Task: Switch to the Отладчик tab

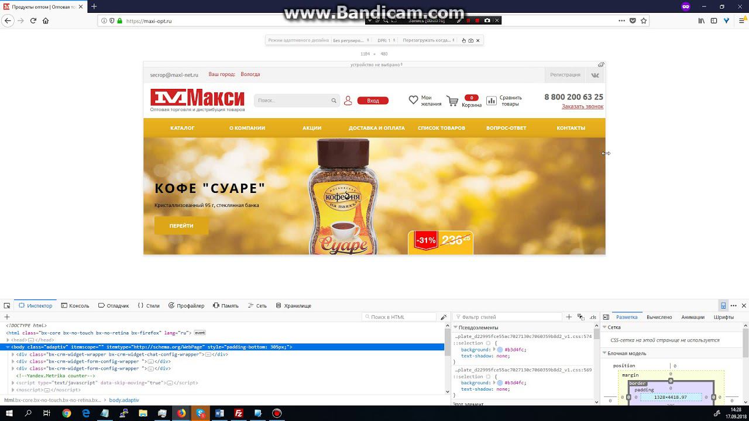Action: [114, 305]
